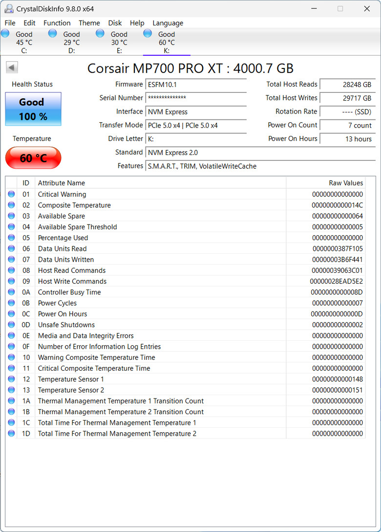The image size is (381, 532).
Task: Click status orb for Media and Data Integrity Errors
Action: 12,335
